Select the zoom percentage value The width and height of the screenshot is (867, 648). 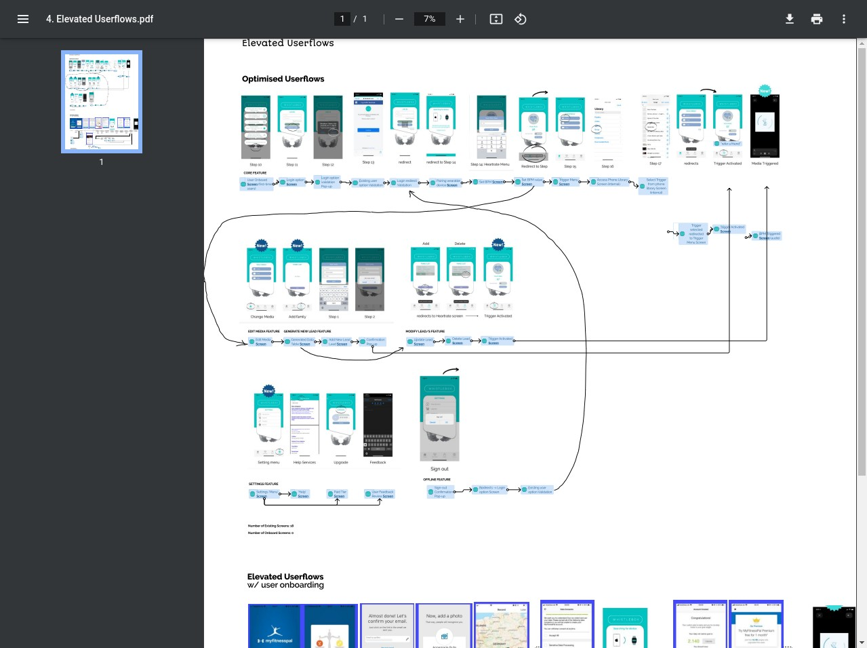click(429, 19)
